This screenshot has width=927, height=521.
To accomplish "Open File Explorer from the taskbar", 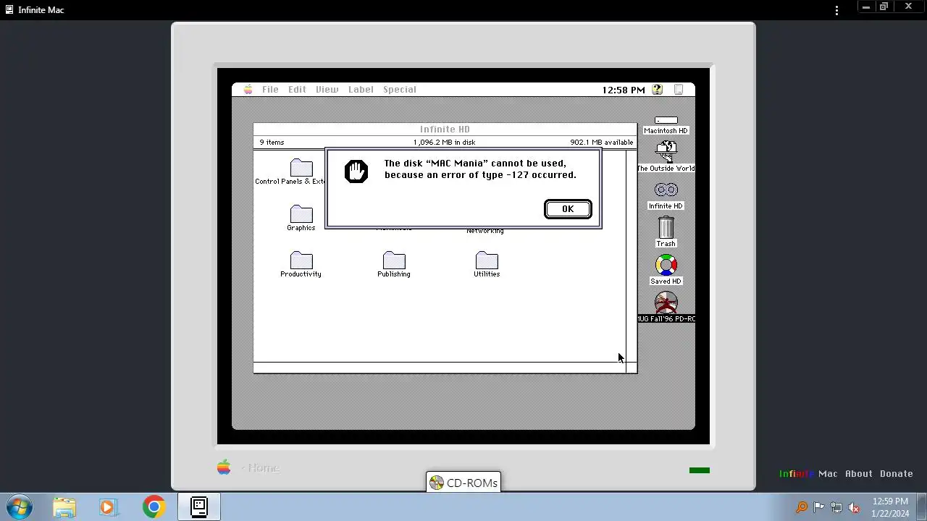I will point(64,507).
